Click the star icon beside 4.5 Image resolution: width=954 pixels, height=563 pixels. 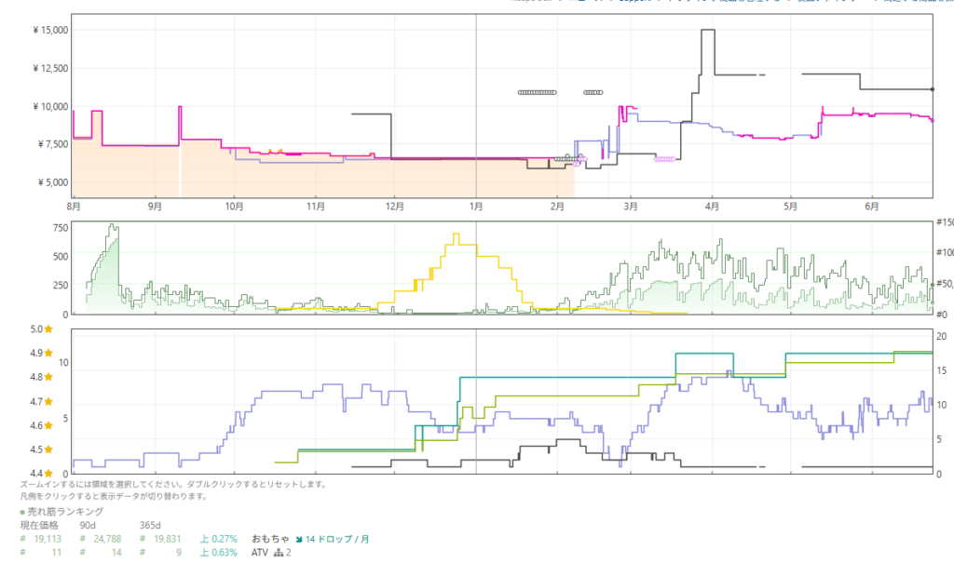(48, 449)
